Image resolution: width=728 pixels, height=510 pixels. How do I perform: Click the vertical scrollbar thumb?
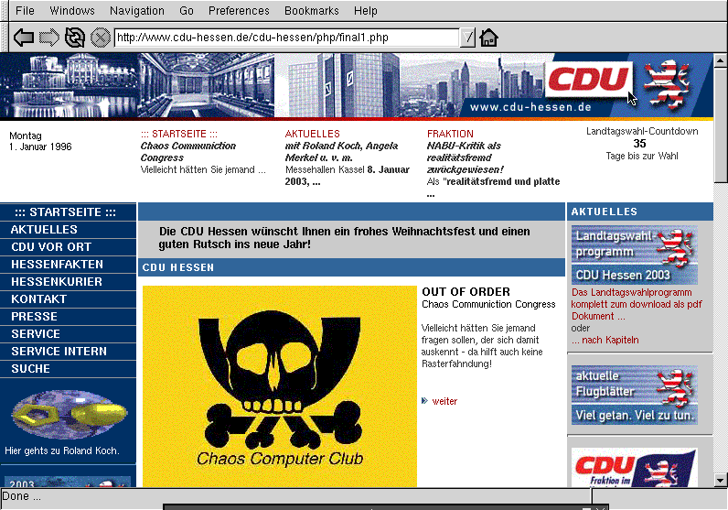[720, 125]
